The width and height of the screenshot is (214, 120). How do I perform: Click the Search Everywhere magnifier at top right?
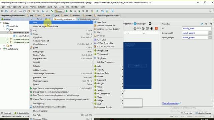click(x=210, y=11)
